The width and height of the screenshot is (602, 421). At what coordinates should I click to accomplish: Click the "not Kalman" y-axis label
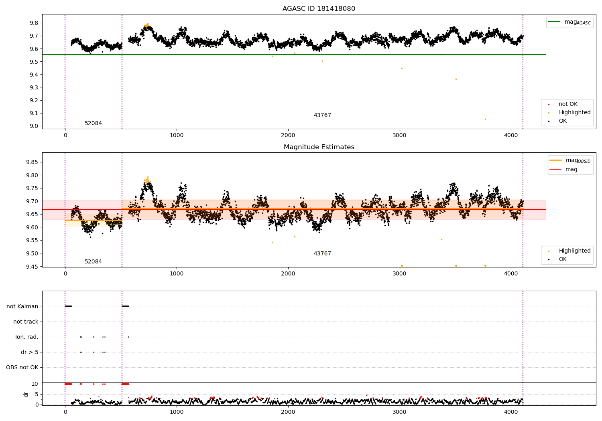[x=22, y=307]
